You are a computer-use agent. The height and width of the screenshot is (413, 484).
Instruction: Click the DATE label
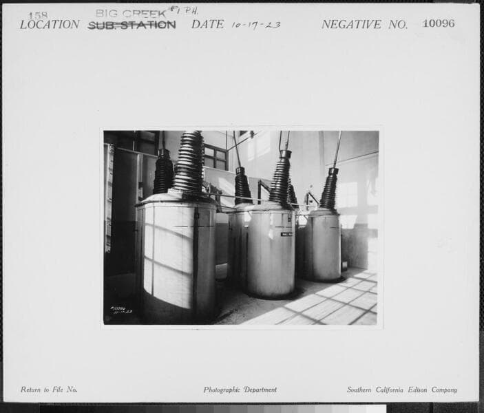pyautogui.click(x=207, y=25)
